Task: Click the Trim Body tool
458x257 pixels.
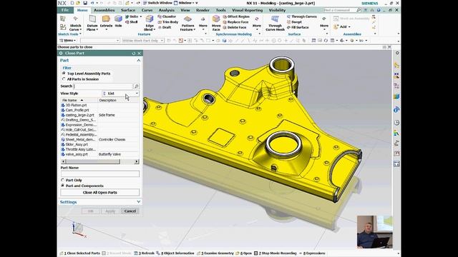Action: click(168, 22)
